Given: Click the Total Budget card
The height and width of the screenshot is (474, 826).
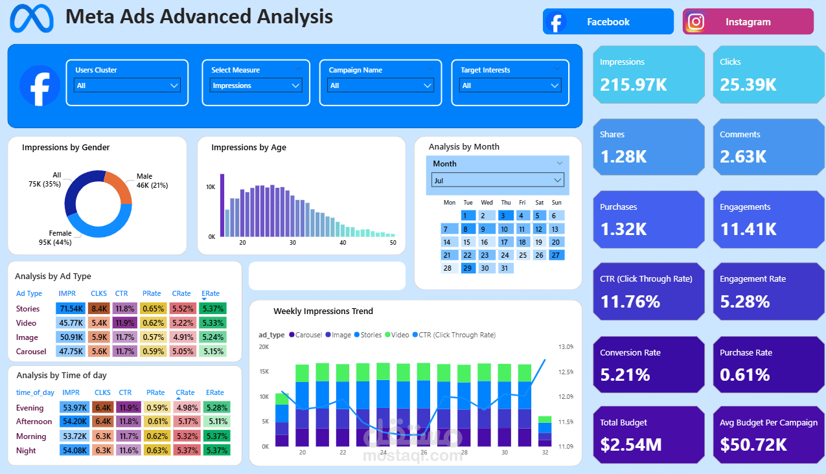Looking at the screenshot, I should coord(648,435).
